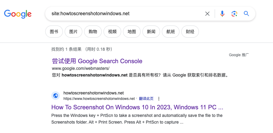Select the 图书 filter tab
273x133 pixels.
(54, 32)
